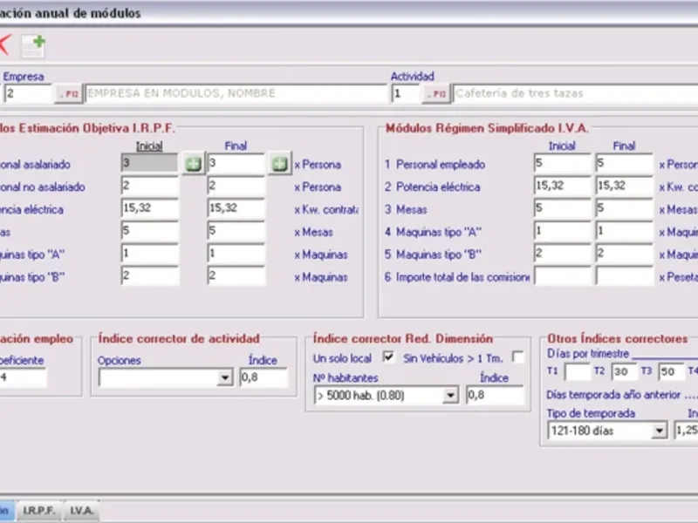Click the Inicial column header in IRPF section
The width and height of the screenshot is (698, 523).
coord(149,146)
